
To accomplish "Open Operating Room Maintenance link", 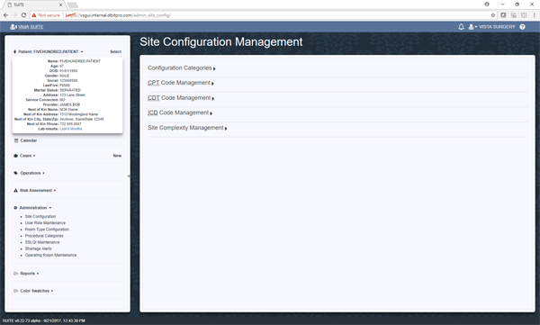I will click(50, 255).
